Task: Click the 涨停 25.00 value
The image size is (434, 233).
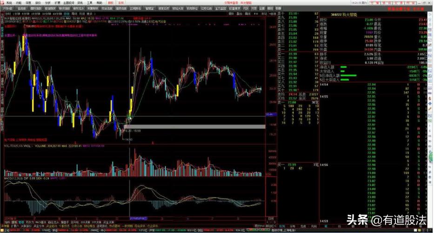Action: (x=369, y=41)
